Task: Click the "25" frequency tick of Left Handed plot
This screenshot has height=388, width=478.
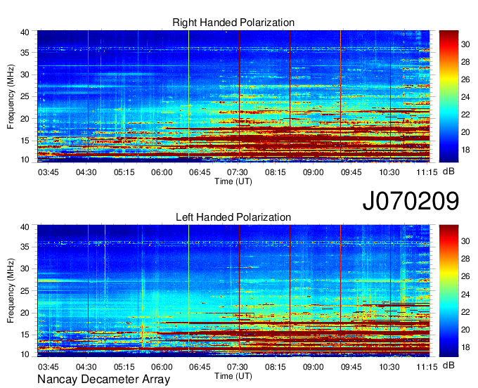Action: tap(25, 291)
